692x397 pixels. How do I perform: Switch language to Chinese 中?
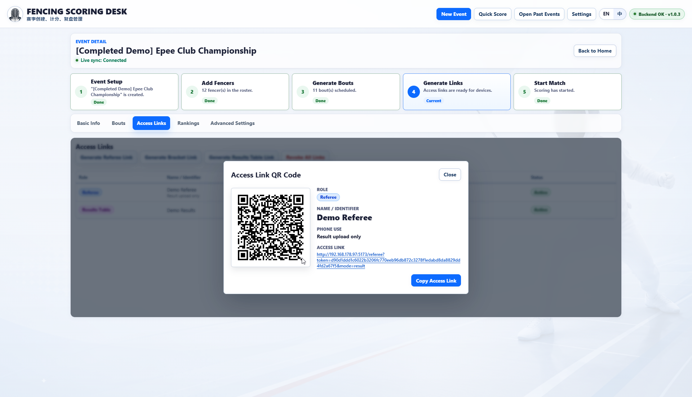(x=620, y=14)
